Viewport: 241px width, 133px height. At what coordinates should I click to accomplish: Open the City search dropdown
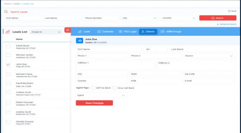(140, 18)
